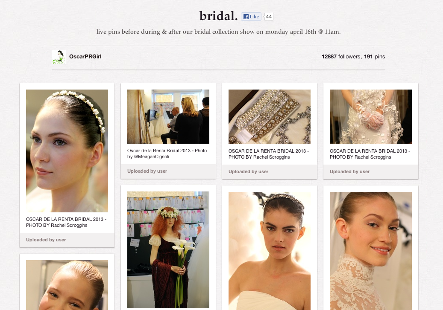Click the bridal. board title
This screenshot has height=310, width=443.
point(218,16)
